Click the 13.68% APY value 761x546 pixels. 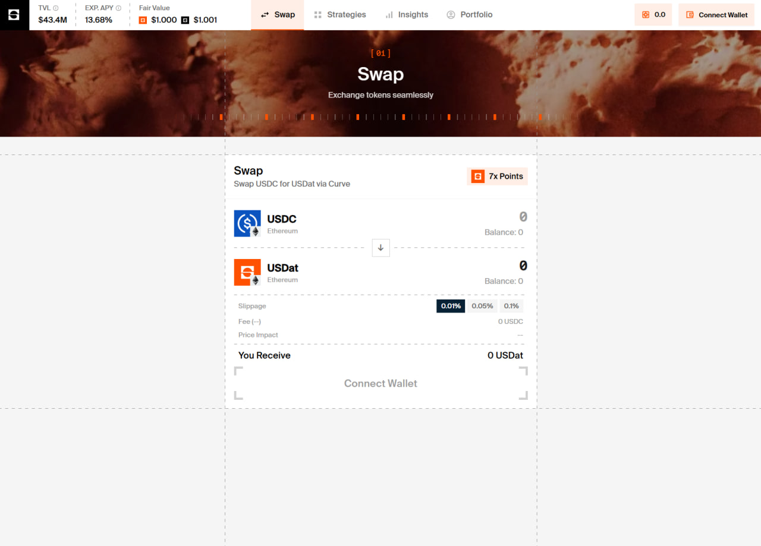(99, 20)
